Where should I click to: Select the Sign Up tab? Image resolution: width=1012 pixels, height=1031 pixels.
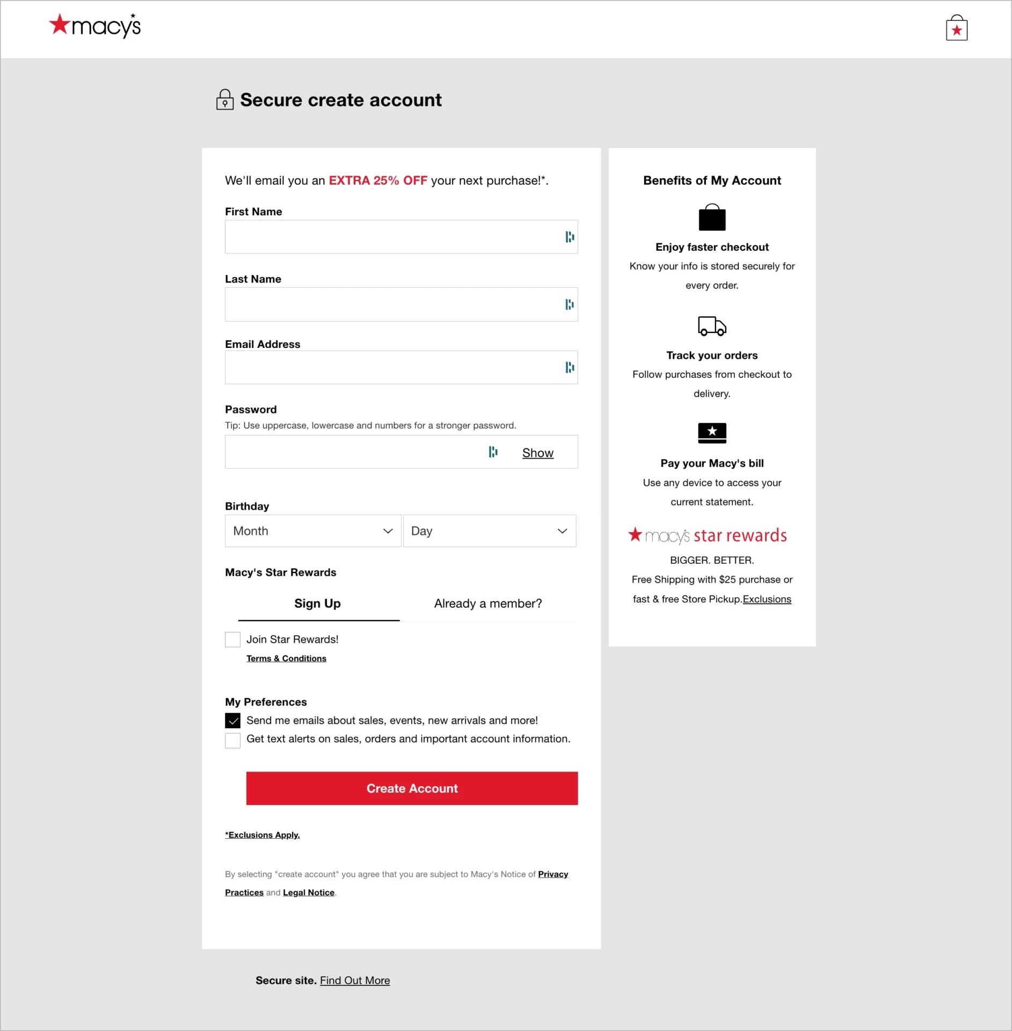click(317, 603)
